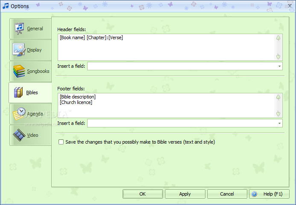
Task: Click the Video film strip icon
Action: [x=19, y=135]
